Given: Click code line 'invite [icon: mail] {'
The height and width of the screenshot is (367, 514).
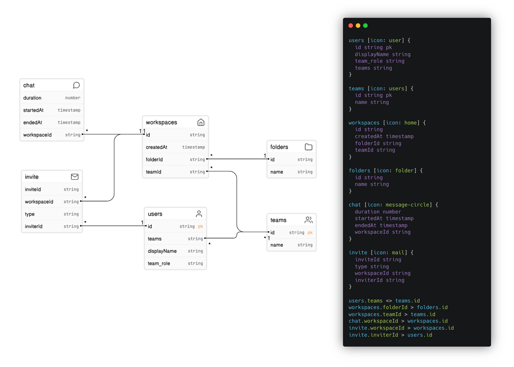Looking at the screenshot, I should coord(381,252).
